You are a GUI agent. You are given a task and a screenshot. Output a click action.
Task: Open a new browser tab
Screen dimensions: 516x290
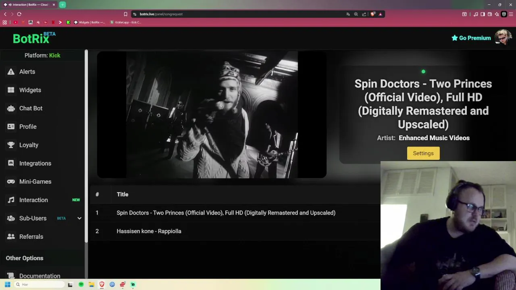[x=62, y=5]
